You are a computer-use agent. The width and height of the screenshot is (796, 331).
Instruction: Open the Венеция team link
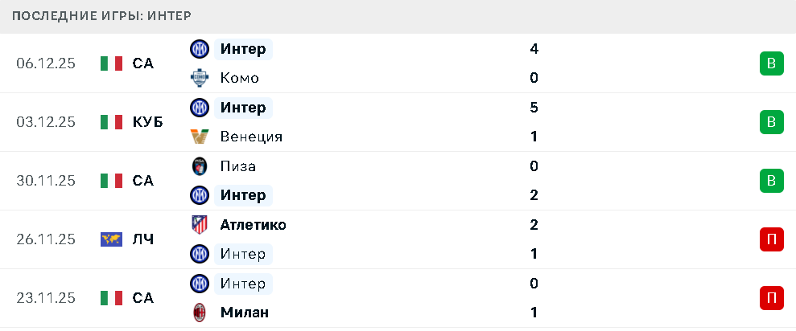click(251, 137)
